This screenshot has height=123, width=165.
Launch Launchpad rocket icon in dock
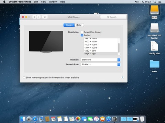point(29,119)
